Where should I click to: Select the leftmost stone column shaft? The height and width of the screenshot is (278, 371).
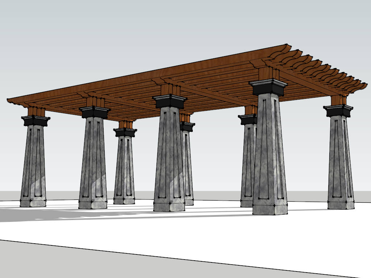click(x=33, y=163)
